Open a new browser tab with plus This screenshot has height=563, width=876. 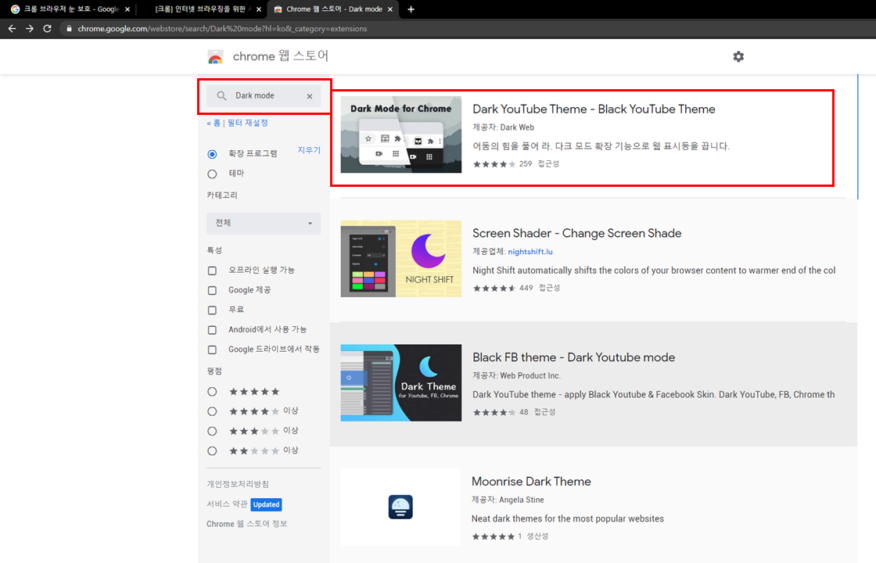coord(411,9)
